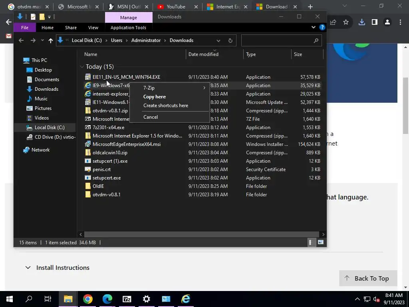Screen dimensions: 409x307
Task: Click the horizontal scrollbar in file list
Action: point(202,234)
